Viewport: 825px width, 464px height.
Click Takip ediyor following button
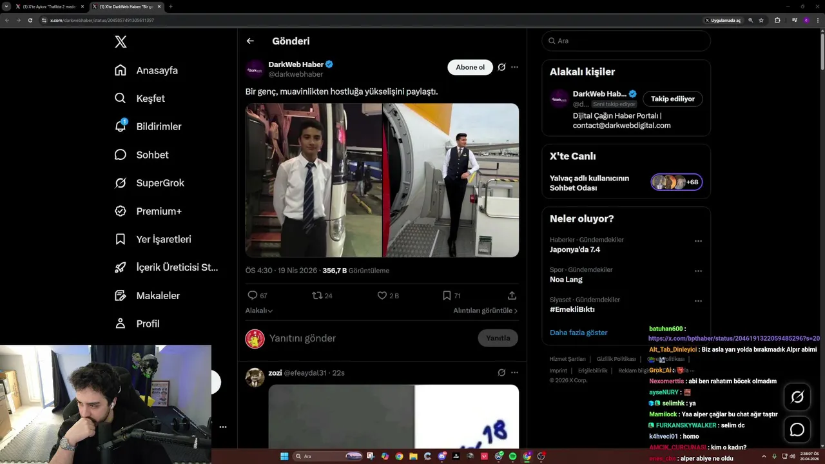tap(672, 99)
